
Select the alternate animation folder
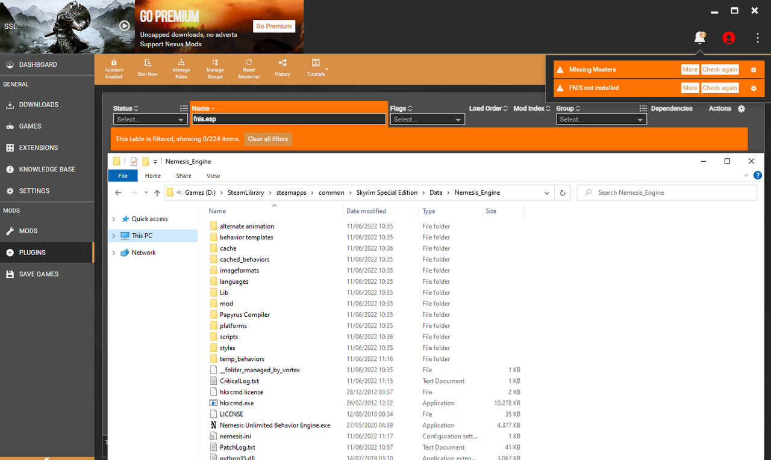click(x=247, y=227)
